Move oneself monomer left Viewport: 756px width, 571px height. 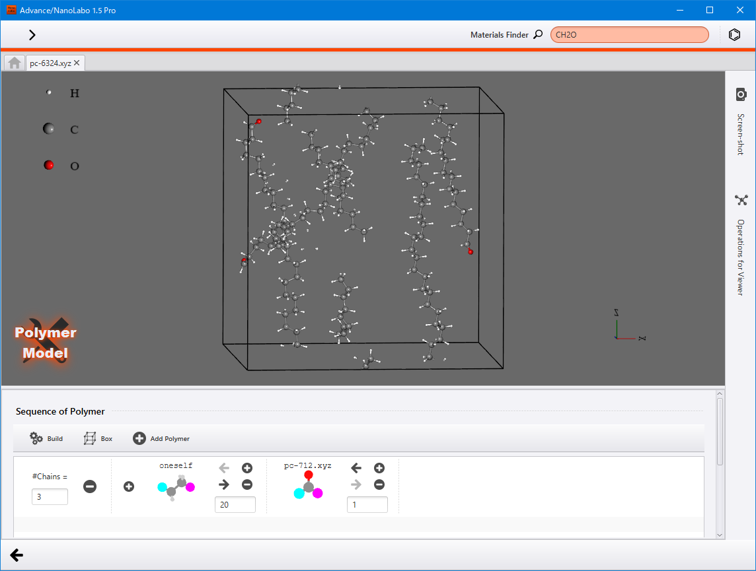224,468
